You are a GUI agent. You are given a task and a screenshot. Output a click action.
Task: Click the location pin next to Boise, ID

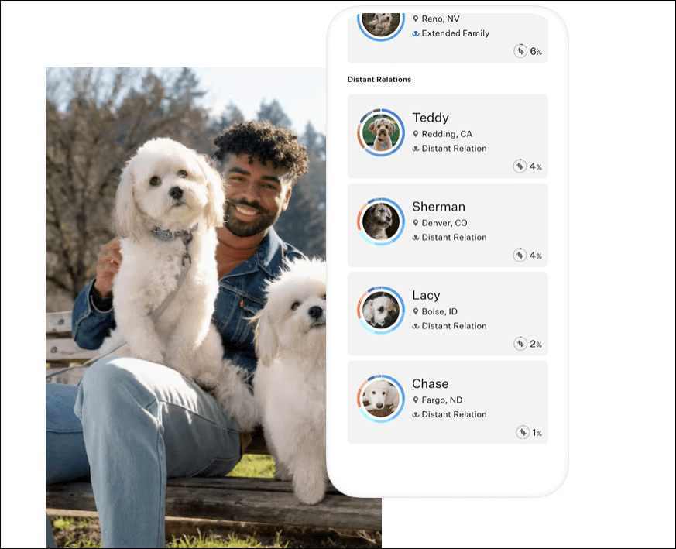pyautogui.click(x=416, y=311)
